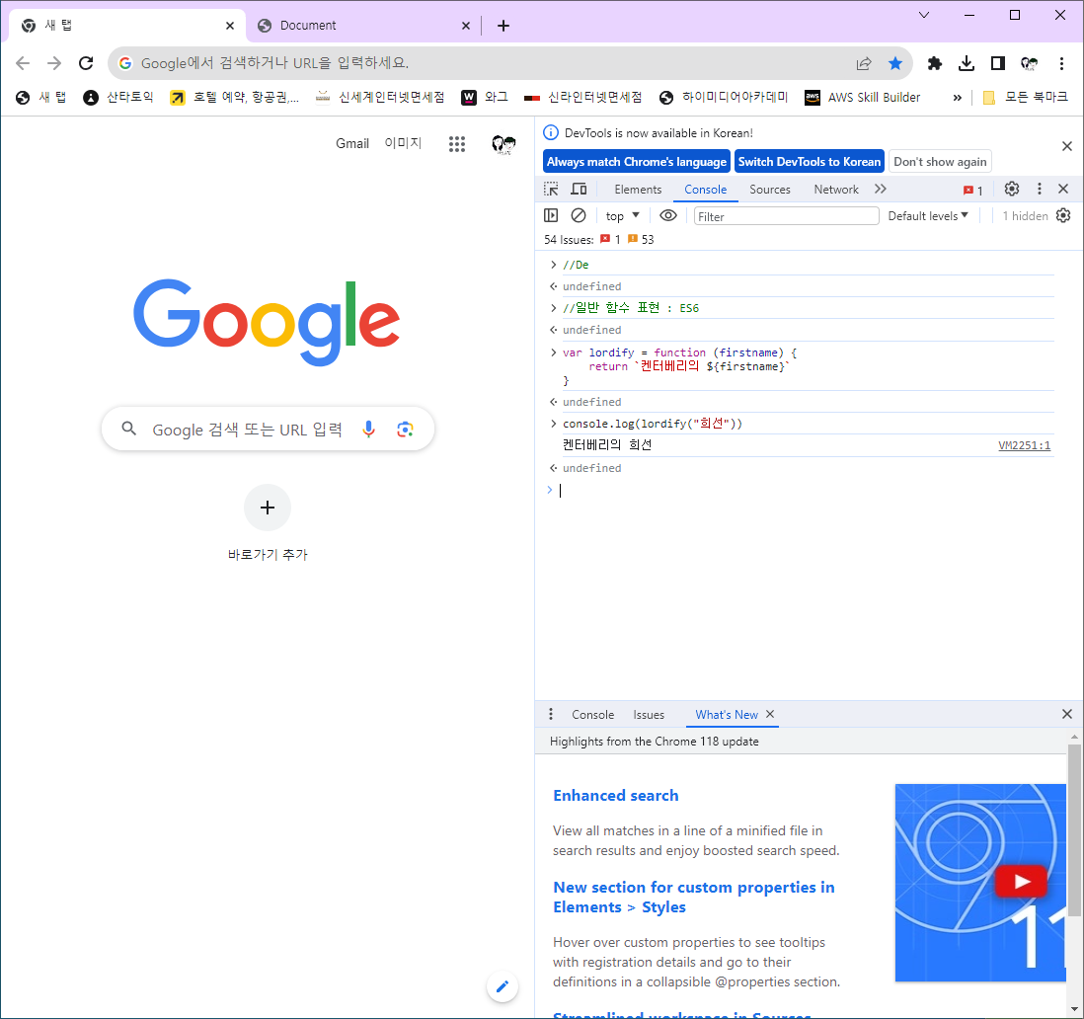Open the 이미지 link
The height and width of the screenshot is (1019, 1084).
pos(403,143)
